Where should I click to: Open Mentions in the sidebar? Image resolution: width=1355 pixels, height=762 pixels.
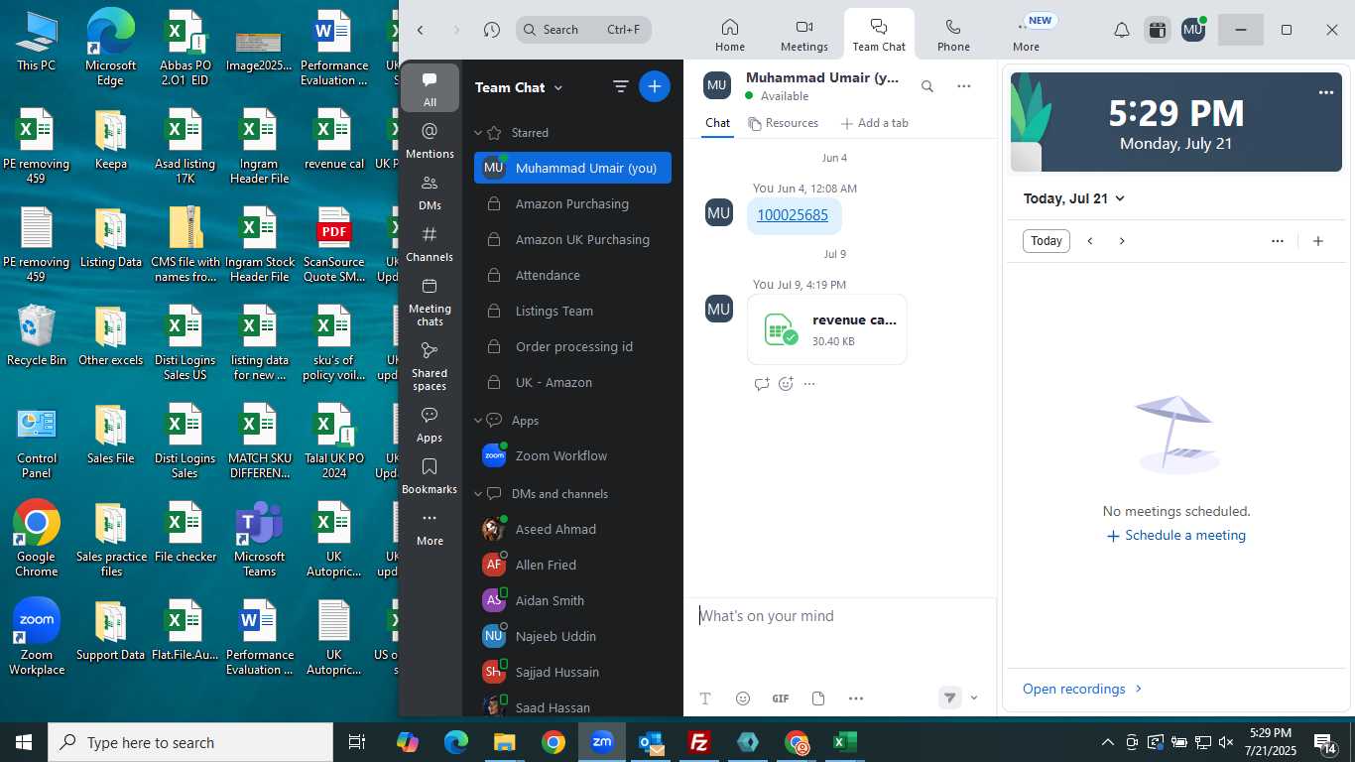430,140
